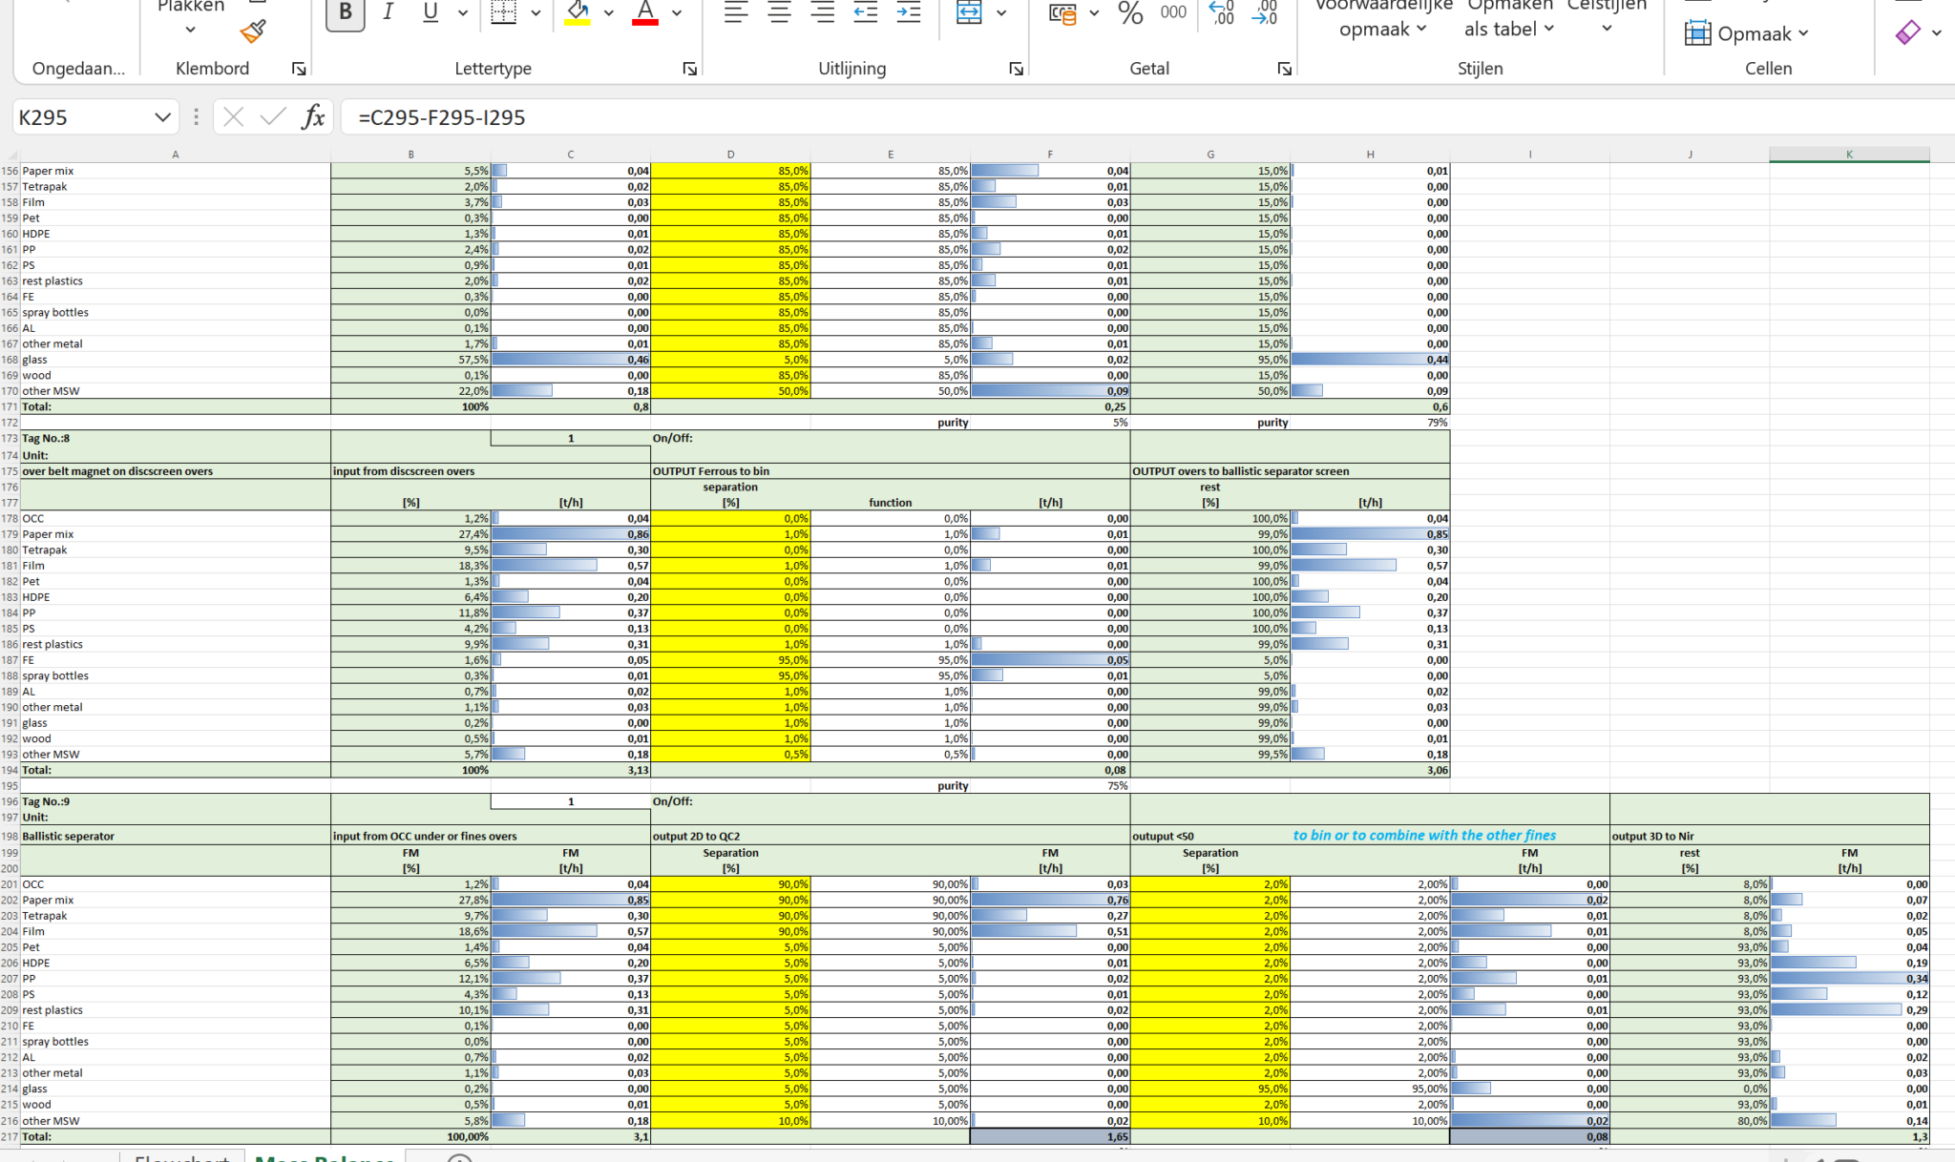This screenshot has width=1955, height=1162.
Task: Open the Lettertype dialog launcher
Action: (x=689, y=69)
